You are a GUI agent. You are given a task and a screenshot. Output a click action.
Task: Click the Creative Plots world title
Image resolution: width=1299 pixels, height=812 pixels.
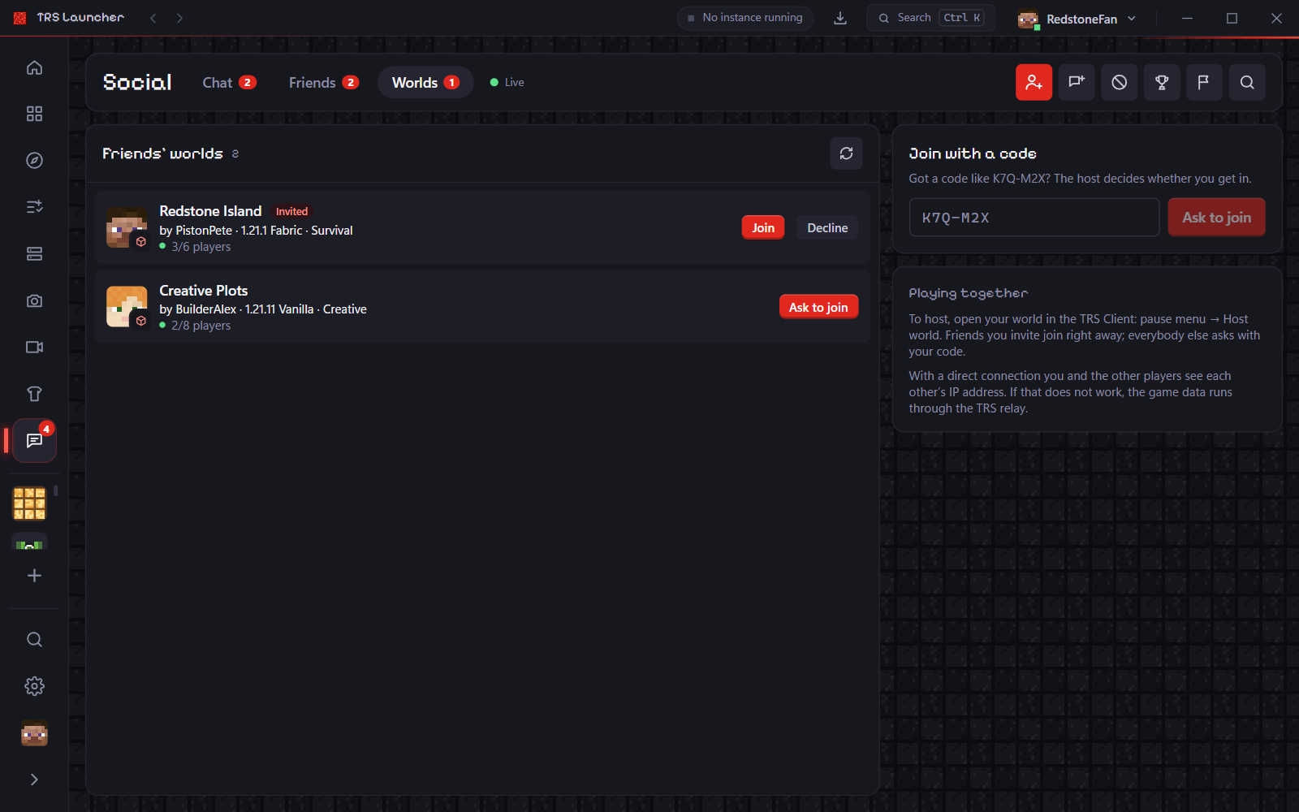pos(204,291)
